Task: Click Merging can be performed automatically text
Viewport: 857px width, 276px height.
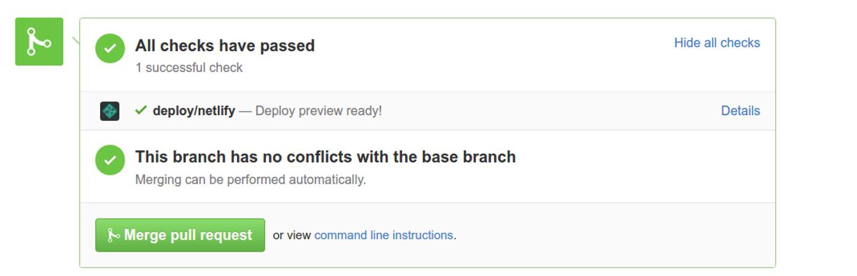Action: 251,180
